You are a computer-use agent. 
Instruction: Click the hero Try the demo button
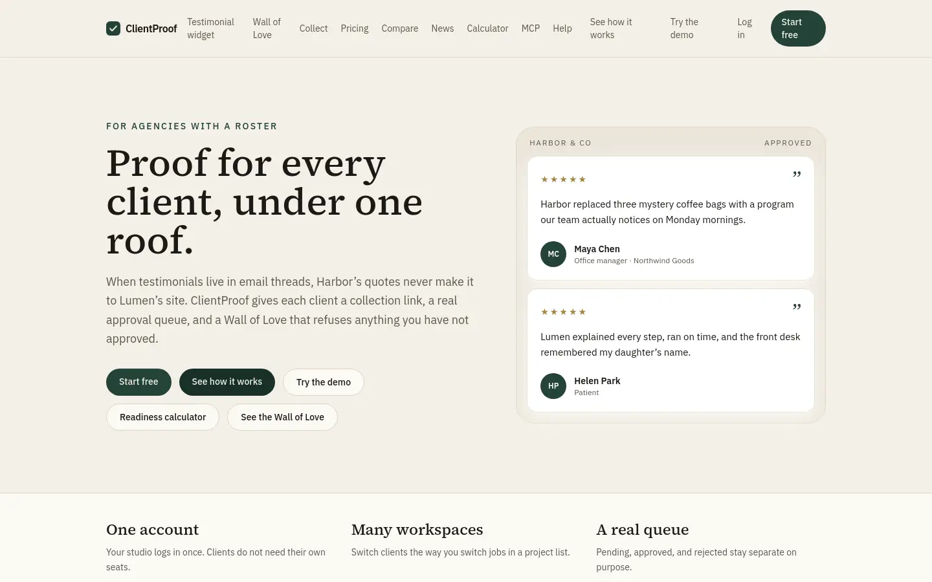point(324,382)
